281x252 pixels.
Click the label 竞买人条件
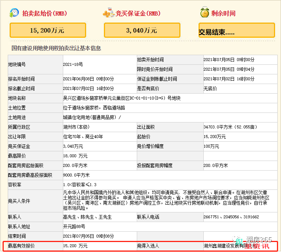click(19, 201)
